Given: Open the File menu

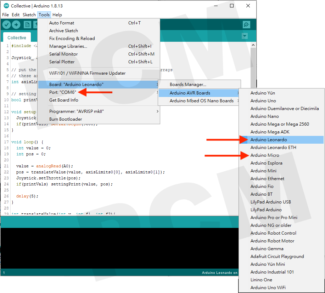Looking at the screenshot, I should [5, 15].
